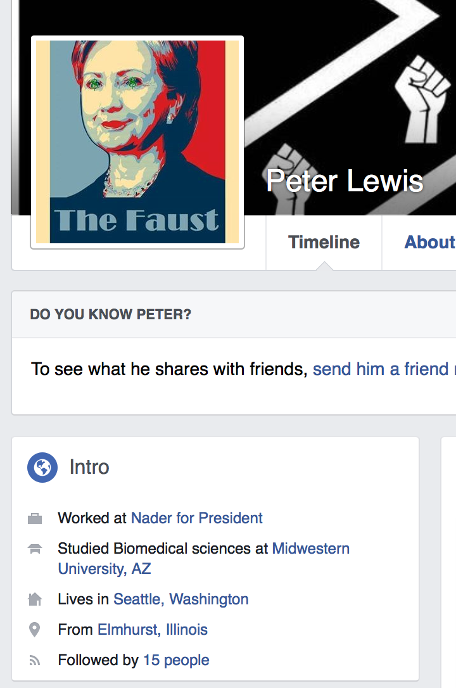This screenshot has width=456, height=688.
Task: Click the Peter Lewis profile name
Action: (x=345, y=181)
